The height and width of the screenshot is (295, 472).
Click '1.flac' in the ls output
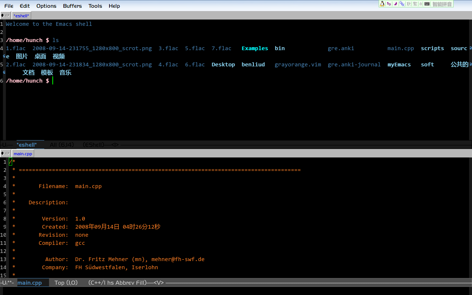(16, 48)
